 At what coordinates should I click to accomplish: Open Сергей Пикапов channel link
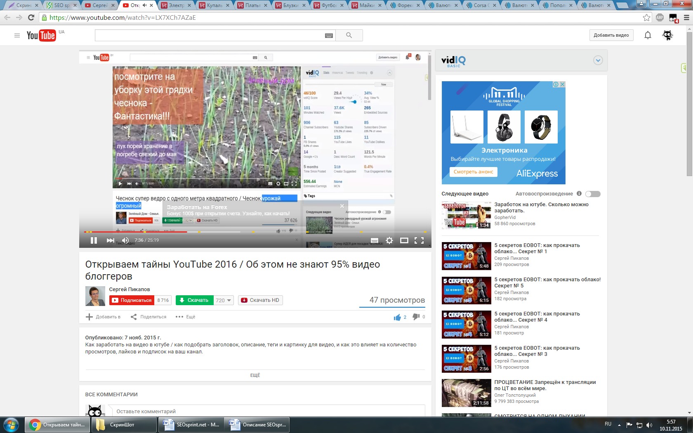130,289
